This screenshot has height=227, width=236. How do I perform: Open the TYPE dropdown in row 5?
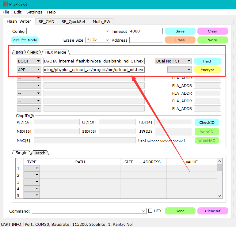pos(32,195)
